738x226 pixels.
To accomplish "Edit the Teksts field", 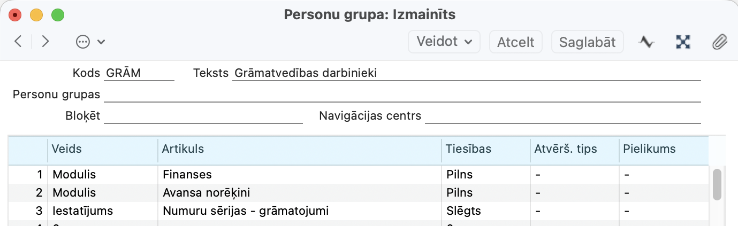I will 466,73.
